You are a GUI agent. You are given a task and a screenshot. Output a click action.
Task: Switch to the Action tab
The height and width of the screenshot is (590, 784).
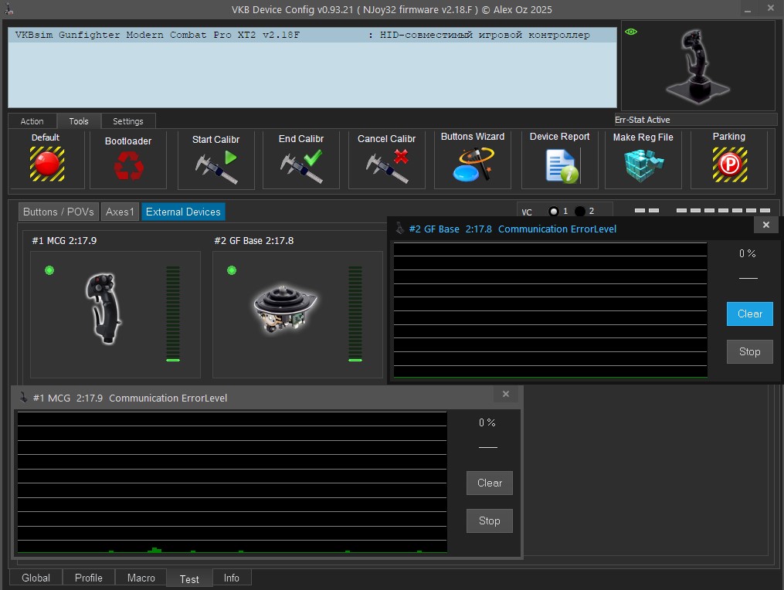(x=32, y=121)
